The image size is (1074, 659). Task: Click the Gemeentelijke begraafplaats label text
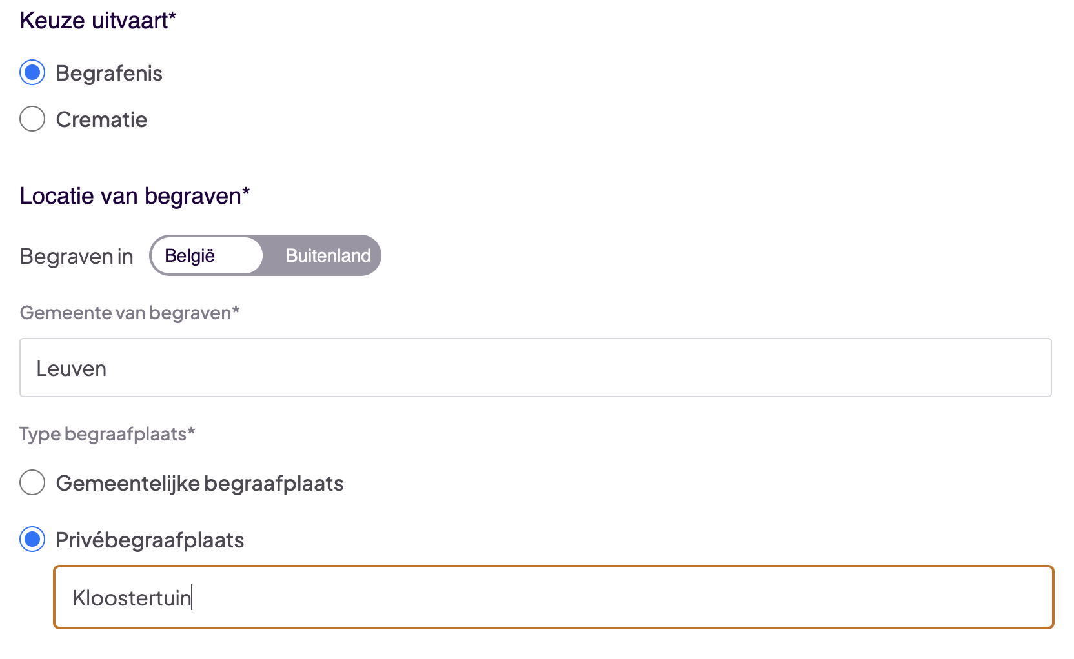[199, 484]
